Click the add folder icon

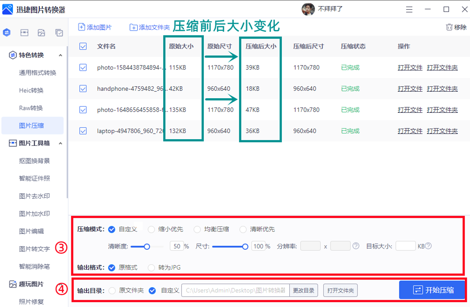pyautogui.click(x=133, y=27)
